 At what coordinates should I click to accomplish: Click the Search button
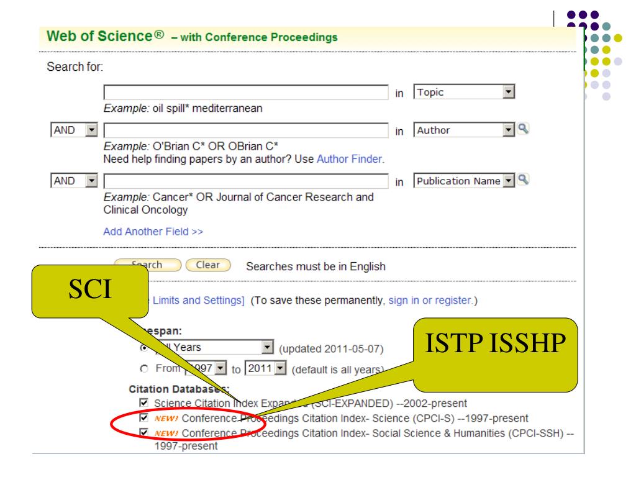point(148,265)
